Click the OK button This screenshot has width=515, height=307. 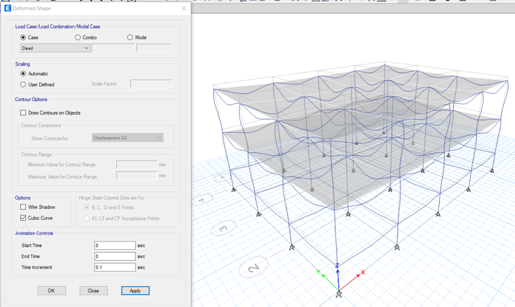pos(51,290)
